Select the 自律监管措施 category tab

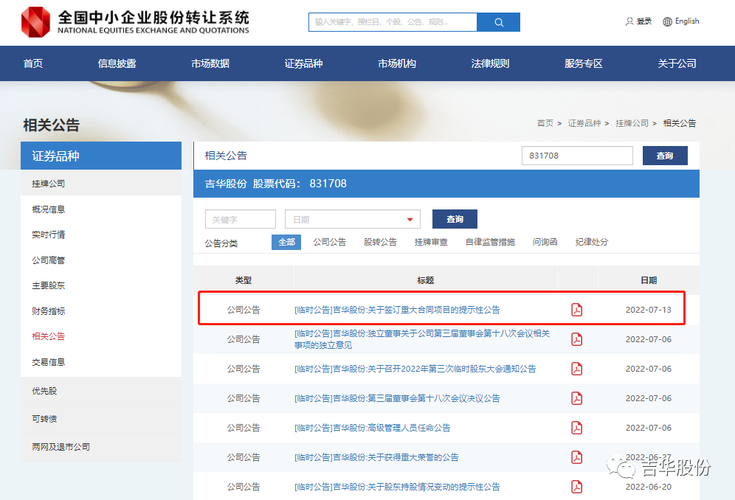pos(490,243)
